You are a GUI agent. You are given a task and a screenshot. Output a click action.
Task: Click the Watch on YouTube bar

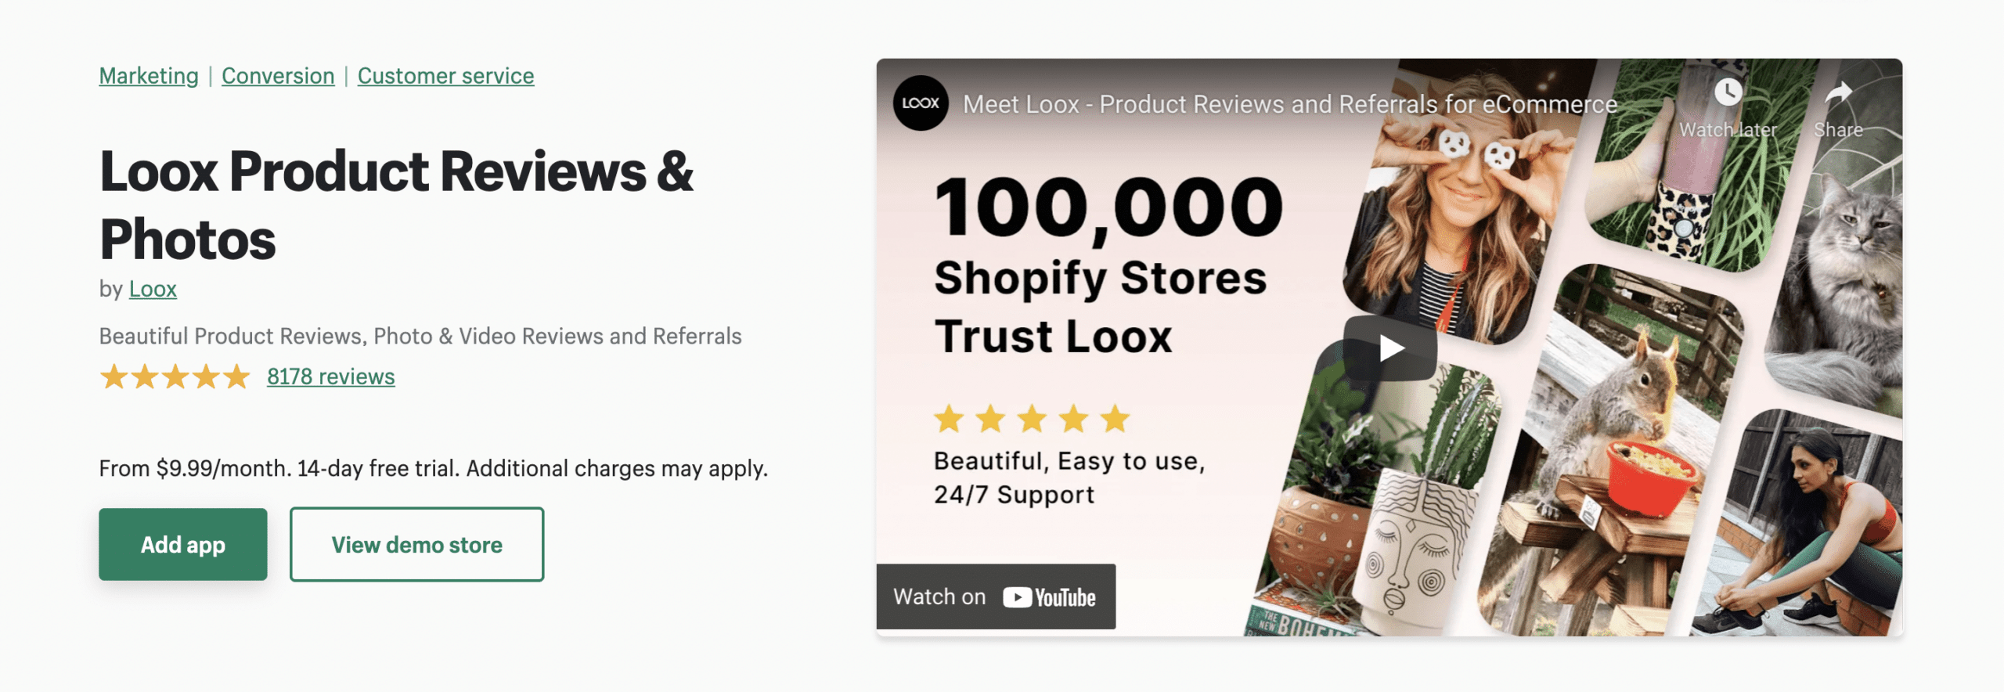click(x=996, y=596)
